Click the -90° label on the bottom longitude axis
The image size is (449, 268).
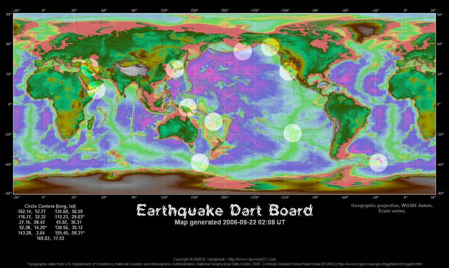pyautogui.click(x=315, y=197)
